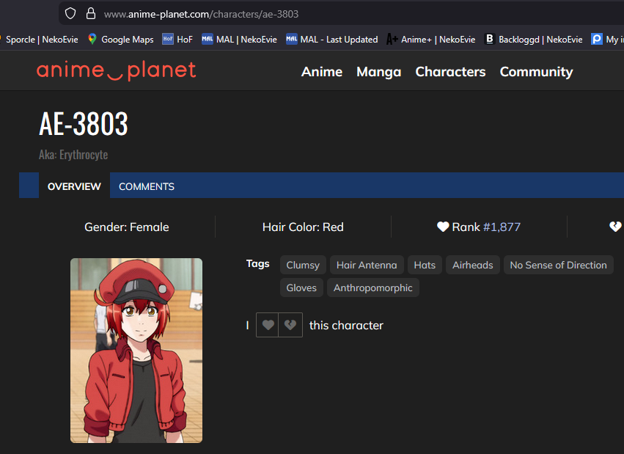Select the Hair Antenna tag

point(367,265)
